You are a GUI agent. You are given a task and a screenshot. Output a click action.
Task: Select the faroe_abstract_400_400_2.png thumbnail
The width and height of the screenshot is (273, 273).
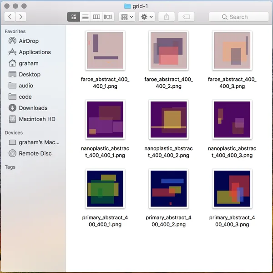point(169,51)
